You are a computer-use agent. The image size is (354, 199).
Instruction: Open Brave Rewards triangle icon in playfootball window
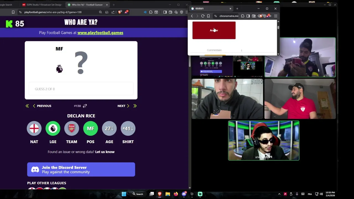[126, 12]
